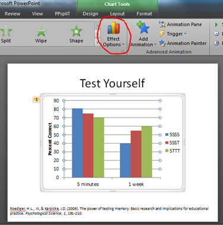Click the Test Yourself slide title
The width and height of the screenshot is (223, 225).
pyautogui.click(x=112, y=83)
